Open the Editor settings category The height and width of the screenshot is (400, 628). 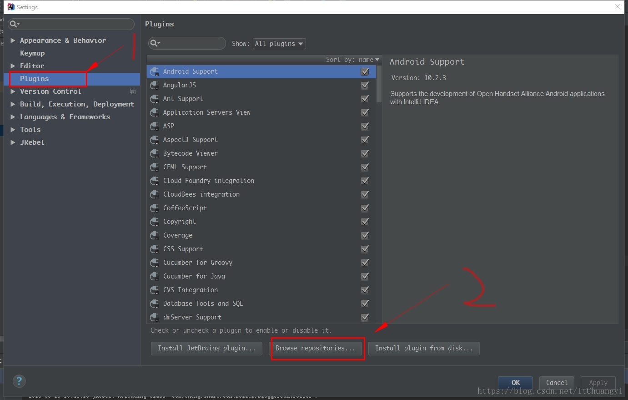click(32, 66)
